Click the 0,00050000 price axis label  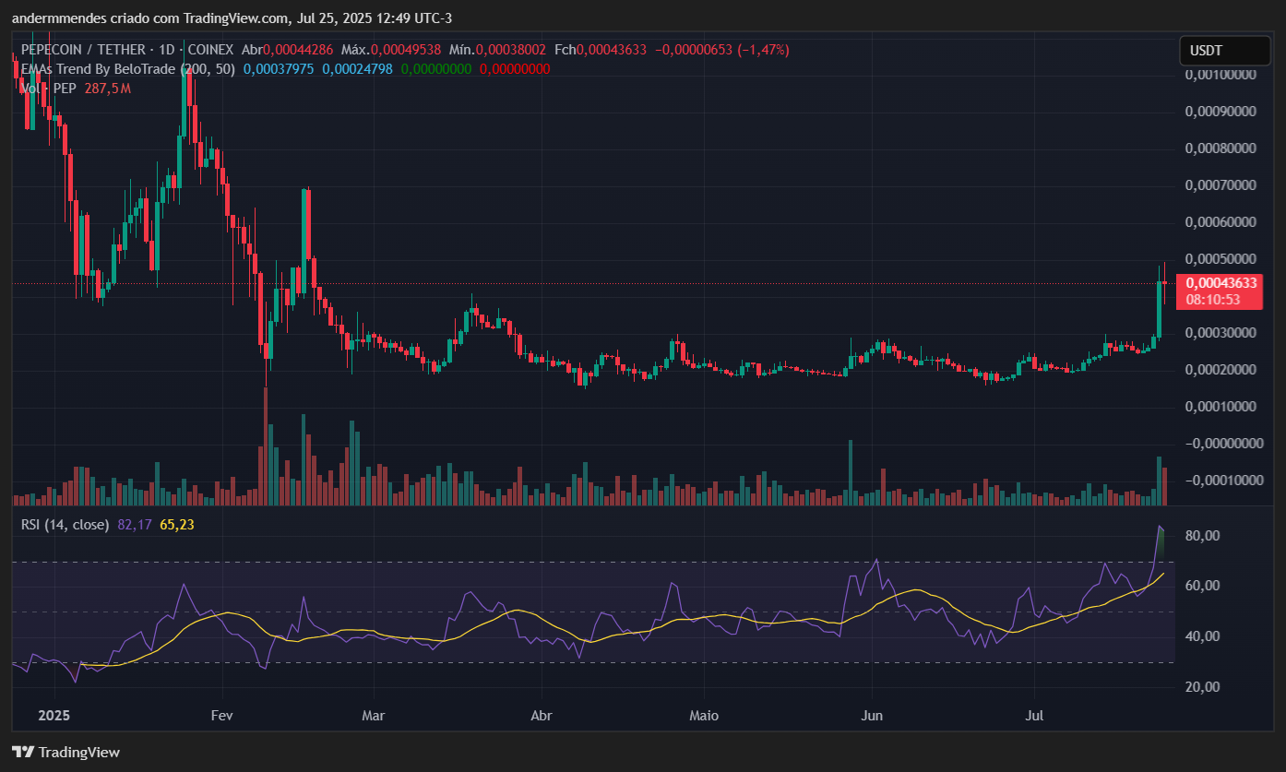tap(1220, 259)
